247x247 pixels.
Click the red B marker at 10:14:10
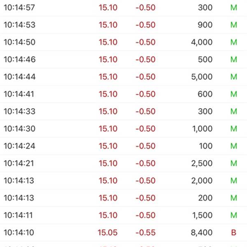point(233,233)
